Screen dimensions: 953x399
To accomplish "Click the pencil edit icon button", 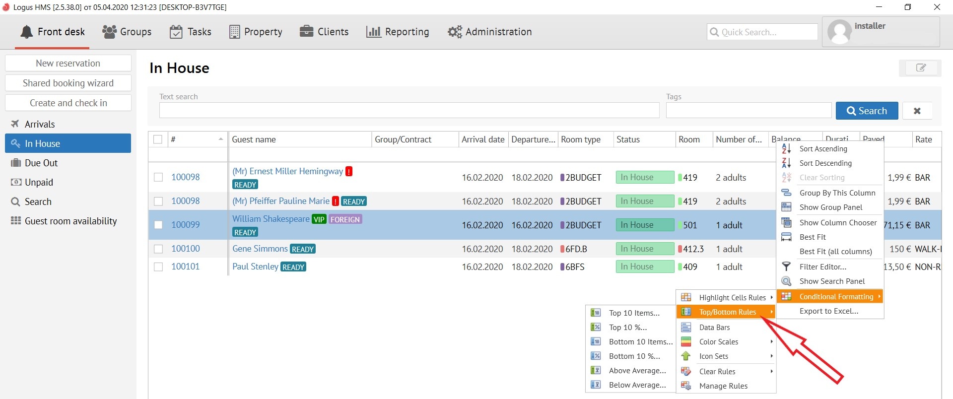I will 920,68.
